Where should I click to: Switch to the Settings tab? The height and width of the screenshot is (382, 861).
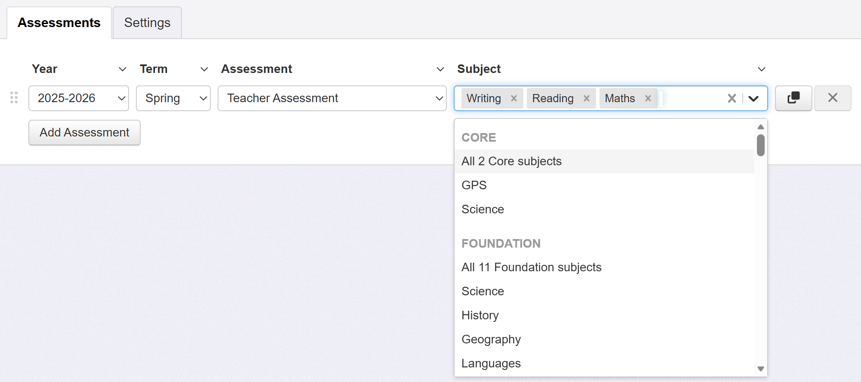point(147,23)
